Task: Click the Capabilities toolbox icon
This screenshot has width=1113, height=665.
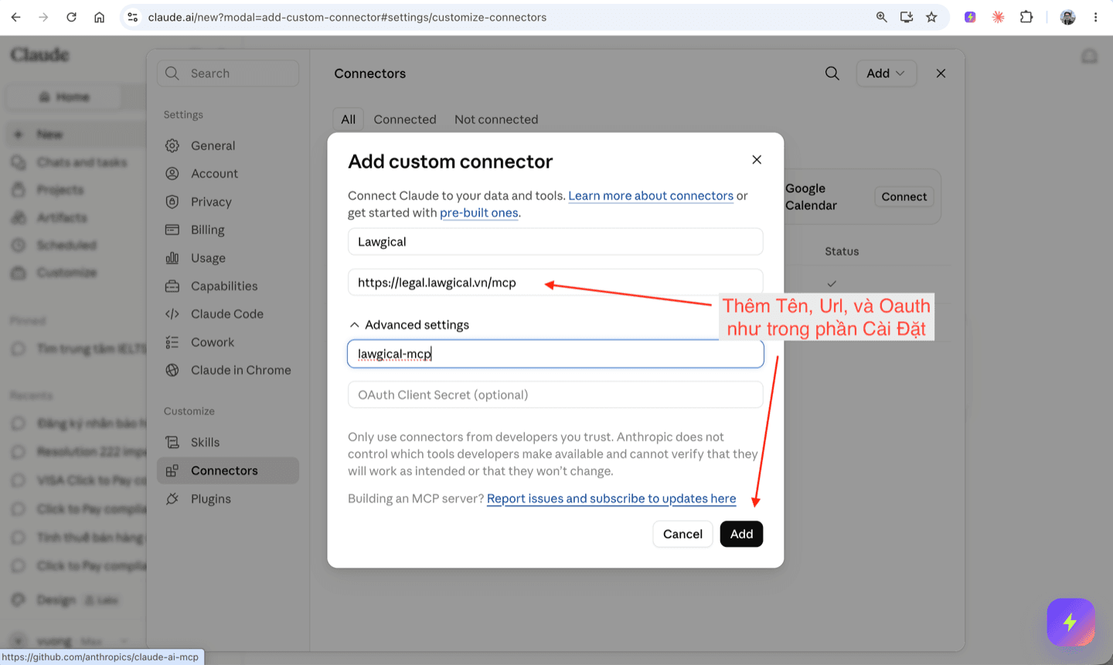Action: tap(172, 286)
